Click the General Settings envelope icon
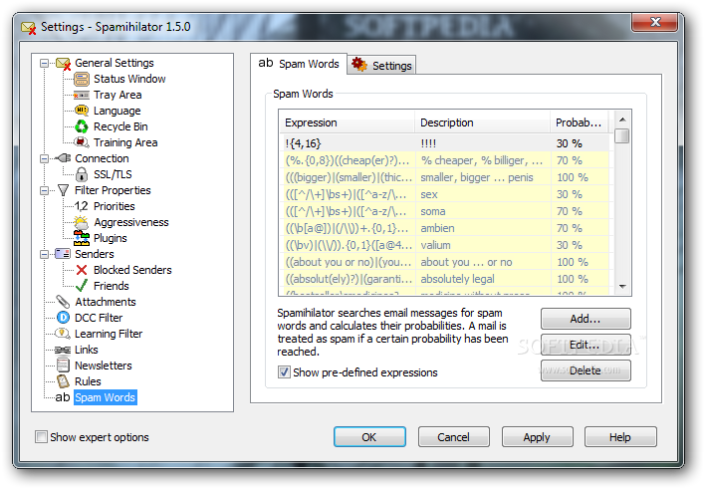Image resolution: width=705 pixels, height=489 pixels. pyautogui.click(x=64, y=64)
